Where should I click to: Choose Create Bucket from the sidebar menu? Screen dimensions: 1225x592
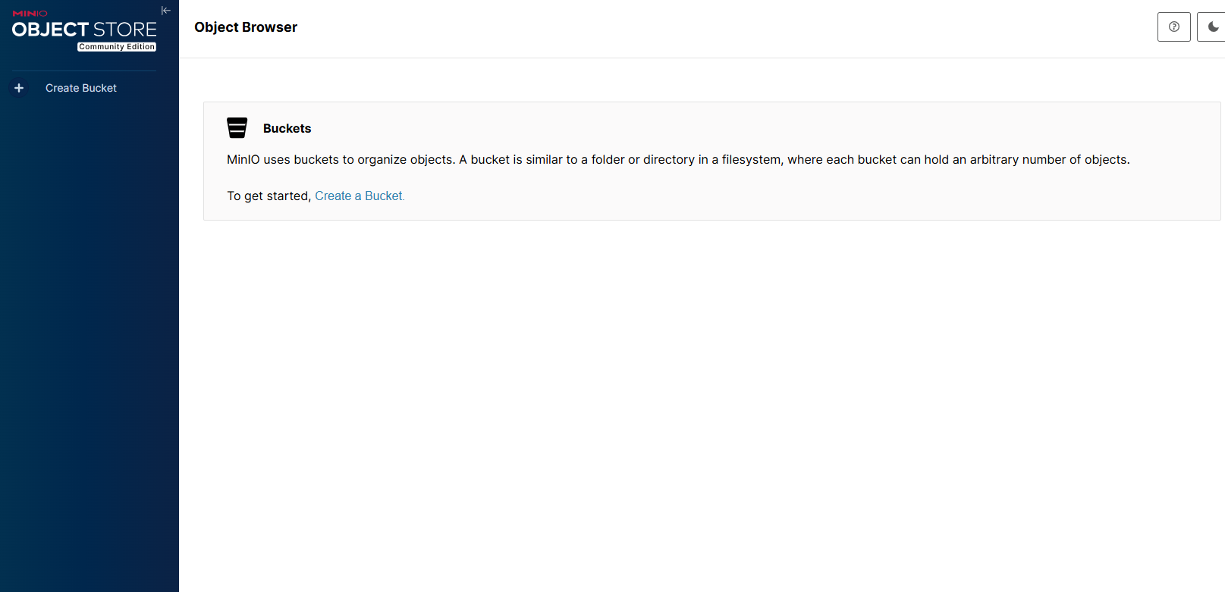80,88
